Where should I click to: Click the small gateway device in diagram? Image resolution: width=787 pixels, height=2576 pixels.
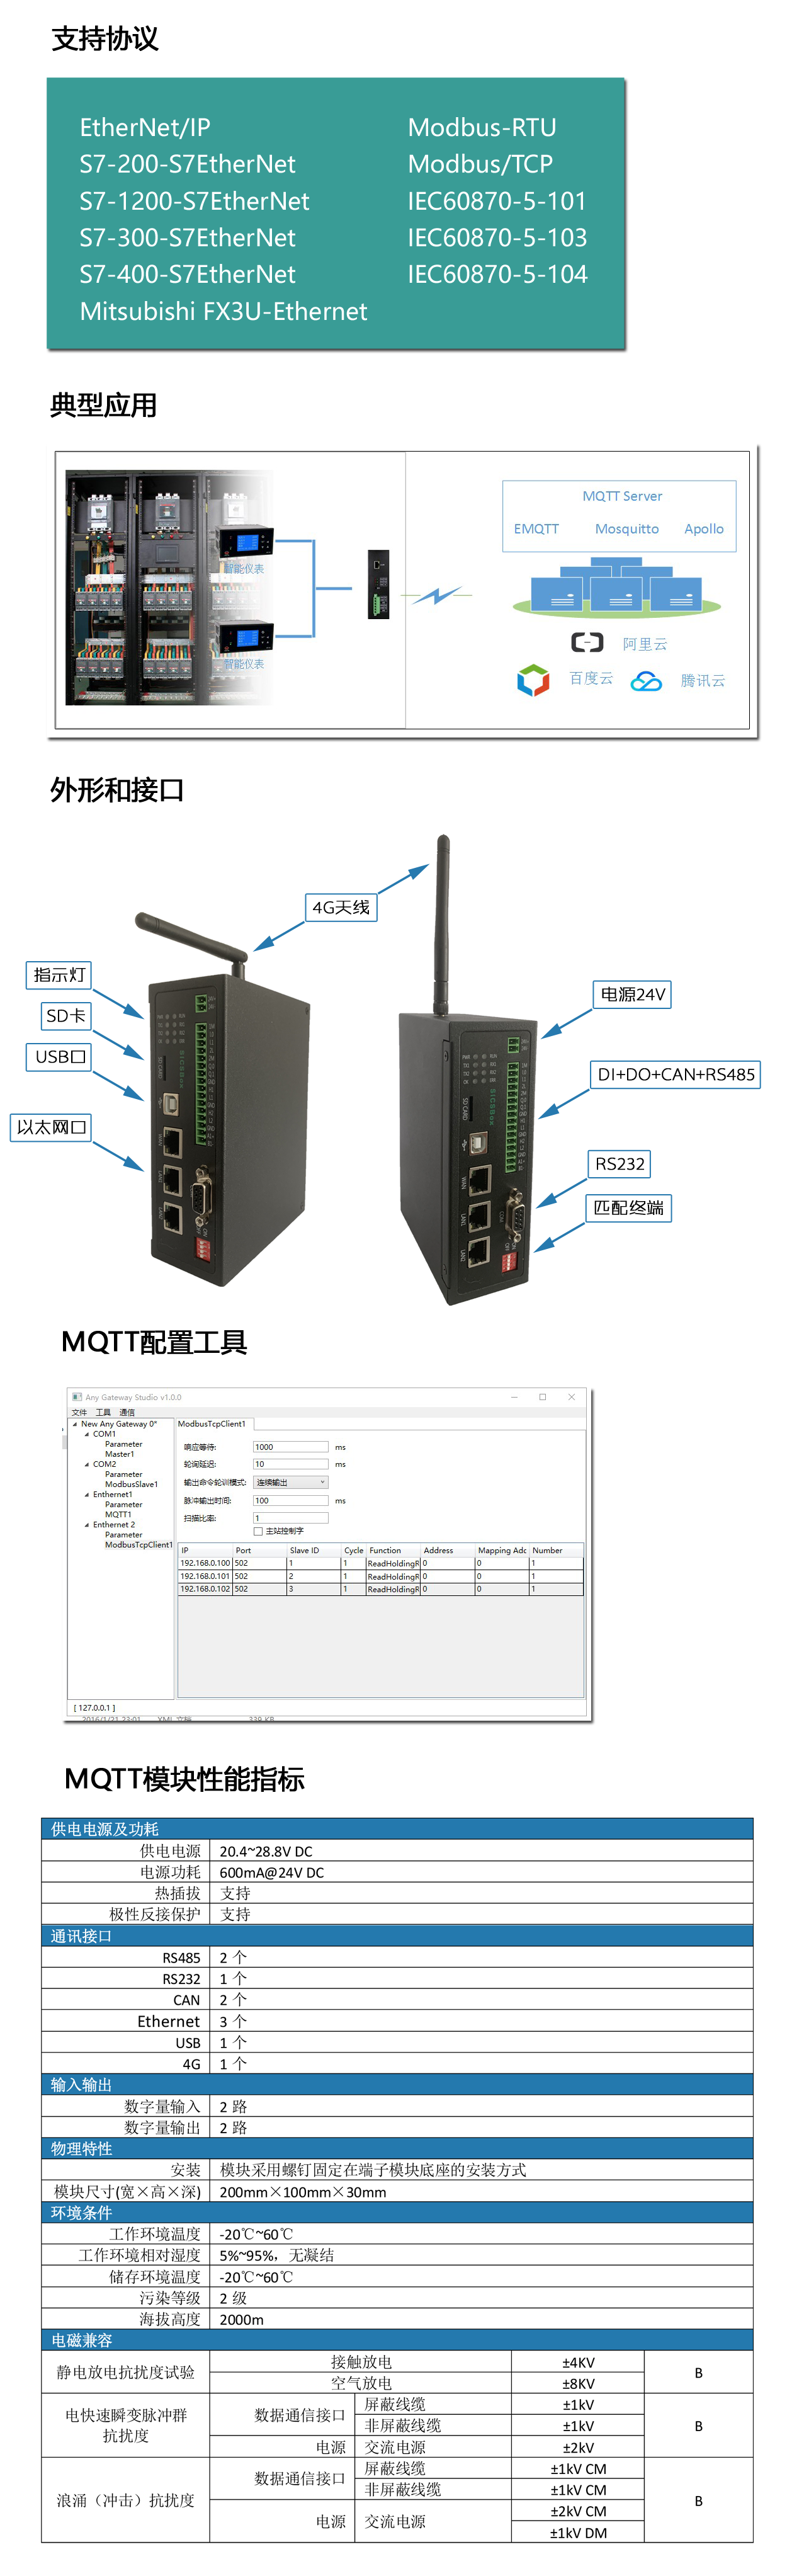[x=378, y=584]
